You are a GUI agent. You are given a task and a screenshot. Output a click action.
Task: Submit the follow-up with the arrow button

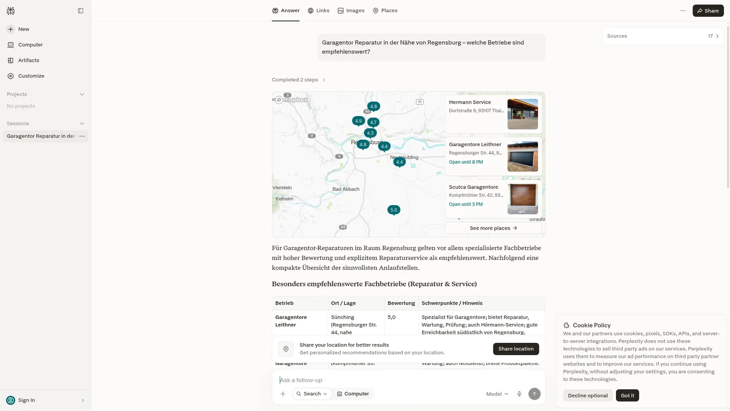pyautogui.click(x=534, y=394)
